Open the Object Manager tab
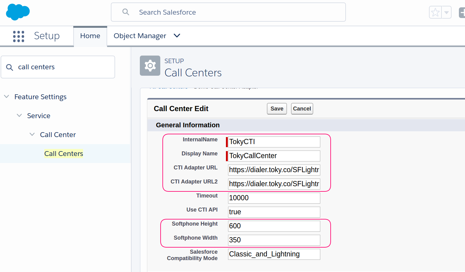Screen dimensions: 465x272 coord(140,36)
